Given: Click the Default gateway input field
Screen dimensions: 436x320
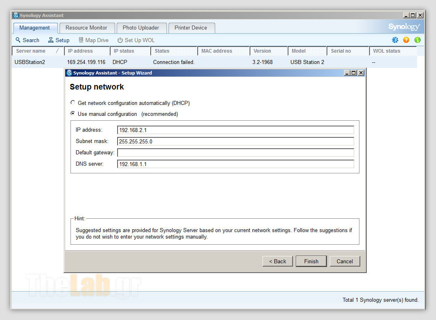Looking at the screenshot, I should click(235, 153).
